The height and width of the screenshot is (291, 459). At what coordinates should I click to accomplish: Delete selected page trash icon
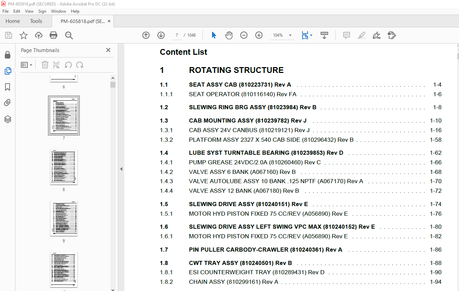tap(45, 65)
